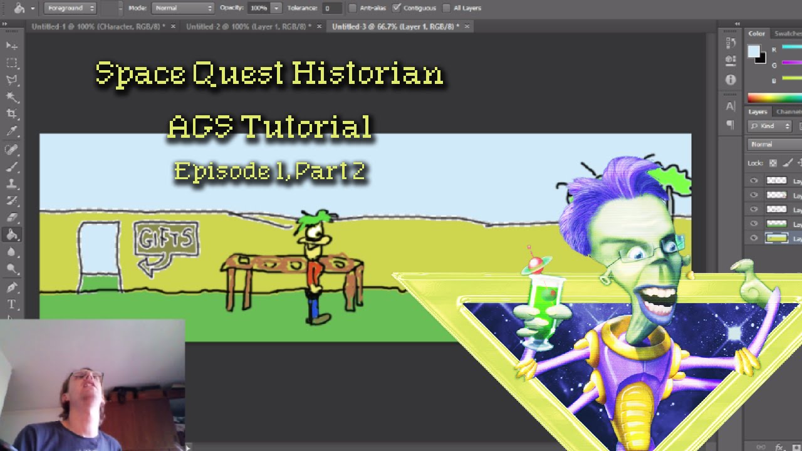Click the Paint Bucket icon in options bar
Screen dimensions: 802x451
pos(19,8)
